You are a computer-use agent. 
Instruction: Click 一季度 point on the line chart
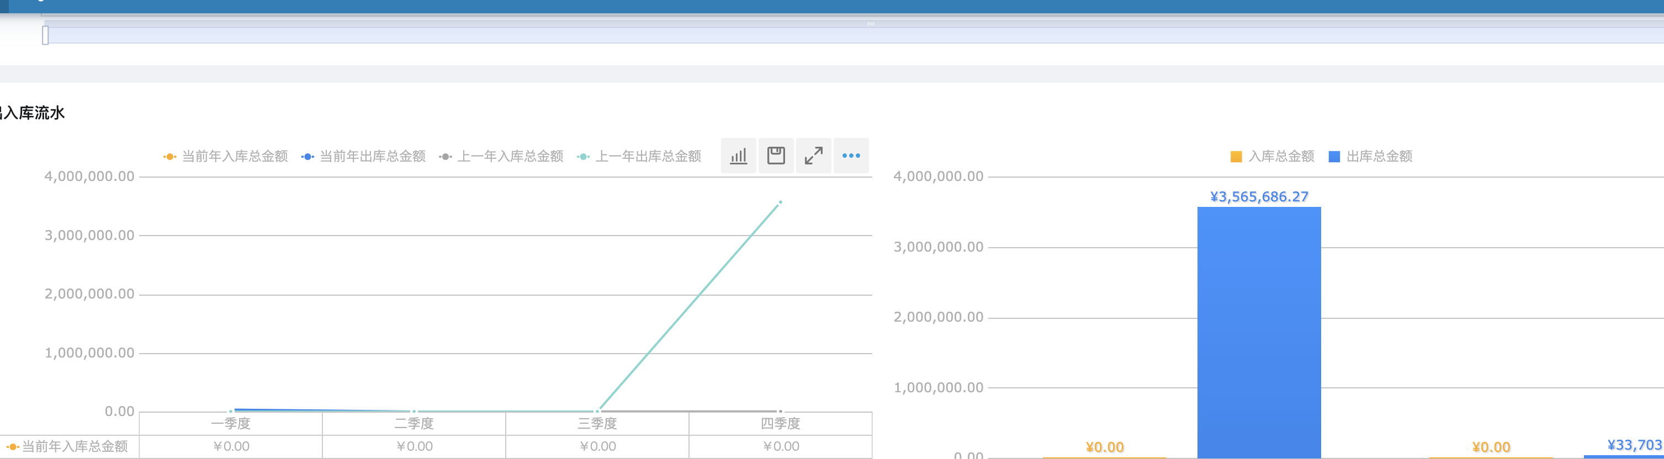click(x=231, y=410)
